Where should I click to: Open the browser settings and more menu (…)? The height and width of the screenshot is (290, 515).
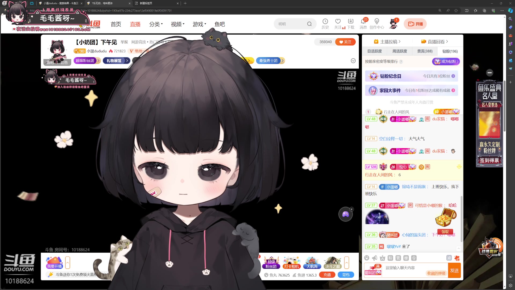click(x=502, y=10)
